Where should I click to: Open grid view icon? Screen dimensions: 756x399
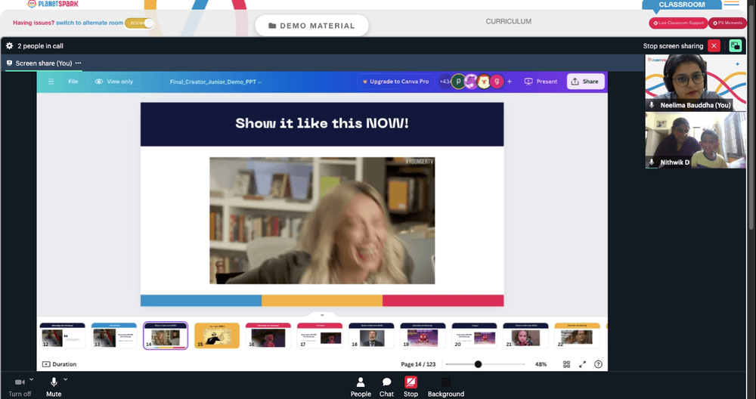(566, 364)
